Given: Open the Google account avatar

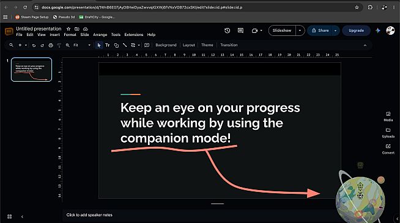Looking at the screenshot, I should pyautogui.click(x=390, y=30).
